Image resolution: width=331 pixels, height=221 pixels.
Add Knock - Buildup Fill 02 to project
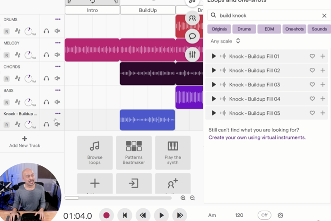[x=322, y=70]
